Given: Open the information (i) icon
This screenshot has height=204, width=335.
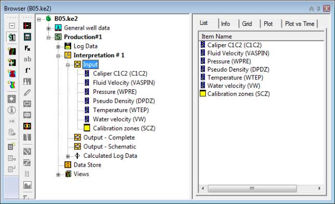Looking at the screenshot, I should (x=12, y=110).
